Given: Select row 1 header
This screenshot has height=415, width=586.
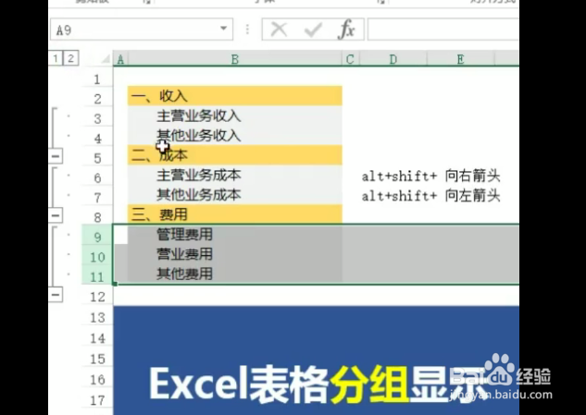Looking at the screenshot, I should click(97, 79).
